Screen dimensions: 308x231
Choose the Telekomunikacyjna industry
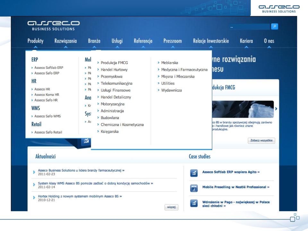point(116,83)
